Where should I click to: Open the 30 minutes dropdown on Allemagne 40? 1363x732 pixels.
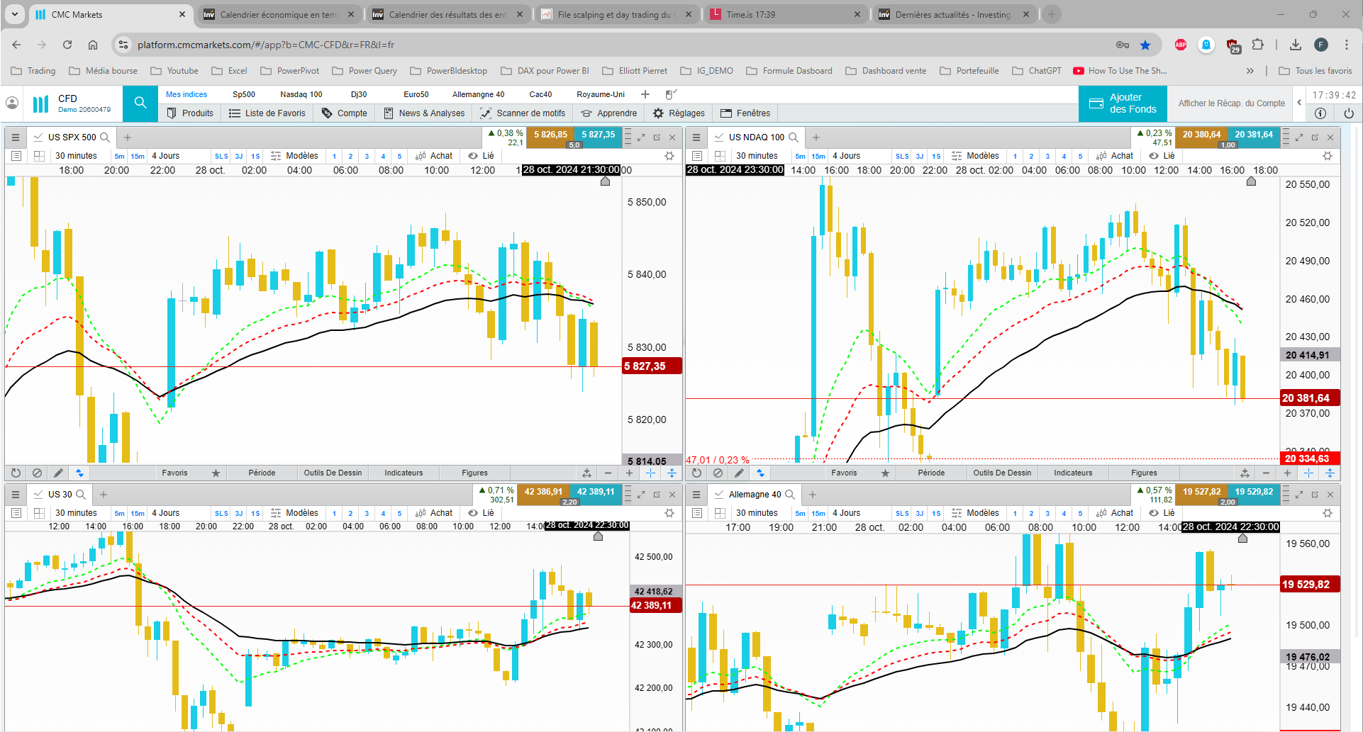pos(757,513)
